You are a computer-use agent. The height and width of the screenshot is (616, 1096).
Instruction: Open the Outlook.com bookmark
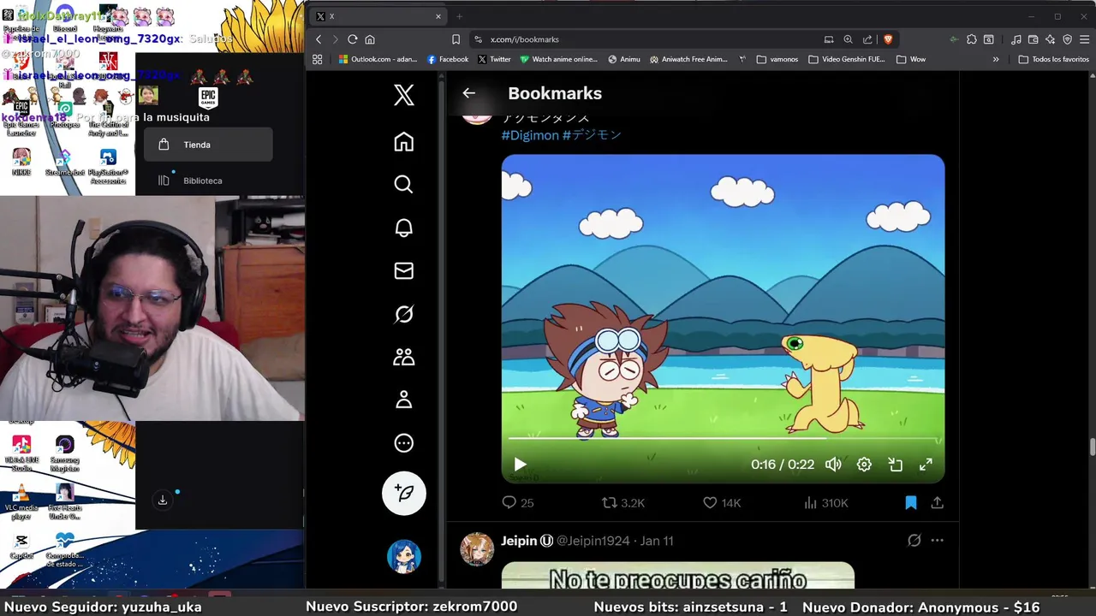click(x=377, y=59)
